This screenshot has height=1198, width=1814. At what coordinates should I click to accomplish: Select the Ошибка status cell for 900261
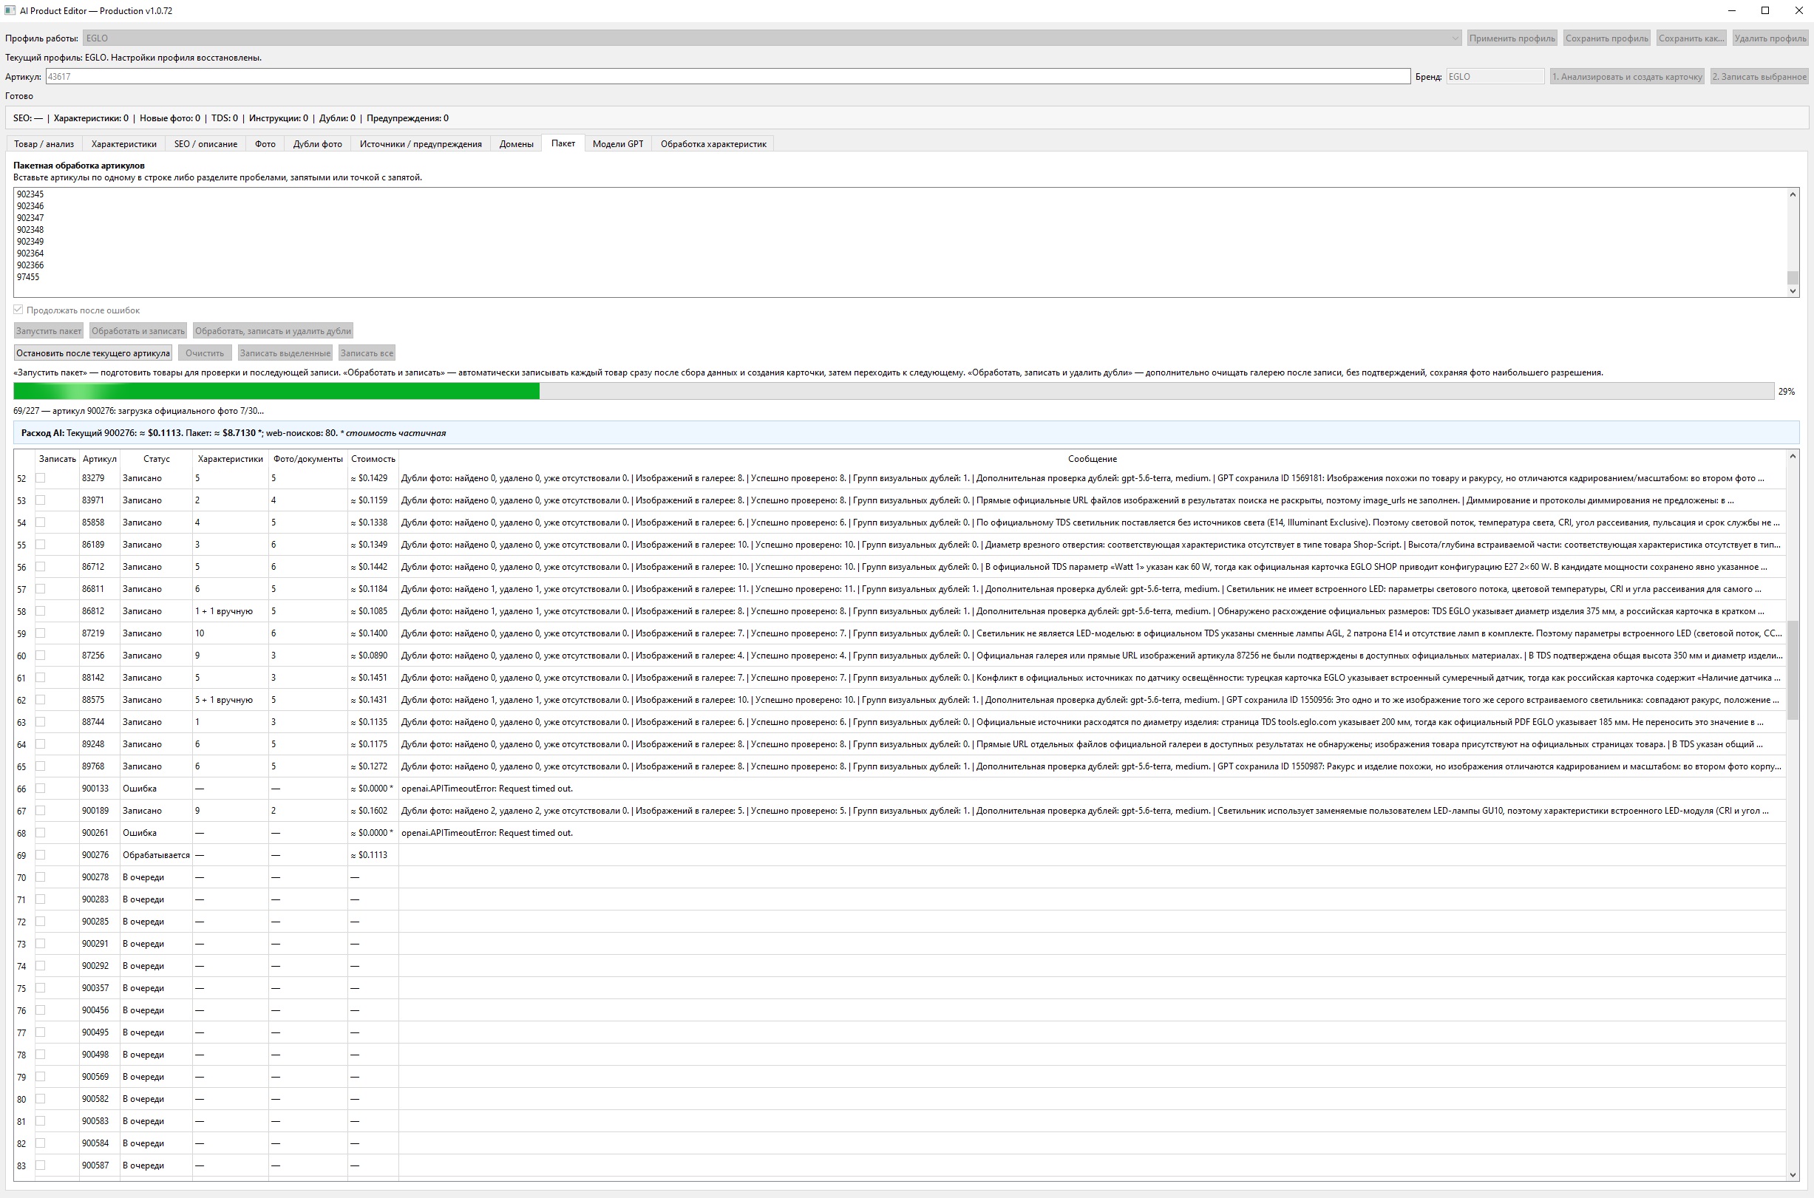click(x=156, y=833)
